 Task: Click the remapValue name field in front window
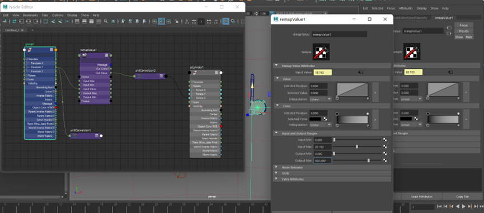tap(339, 35)
